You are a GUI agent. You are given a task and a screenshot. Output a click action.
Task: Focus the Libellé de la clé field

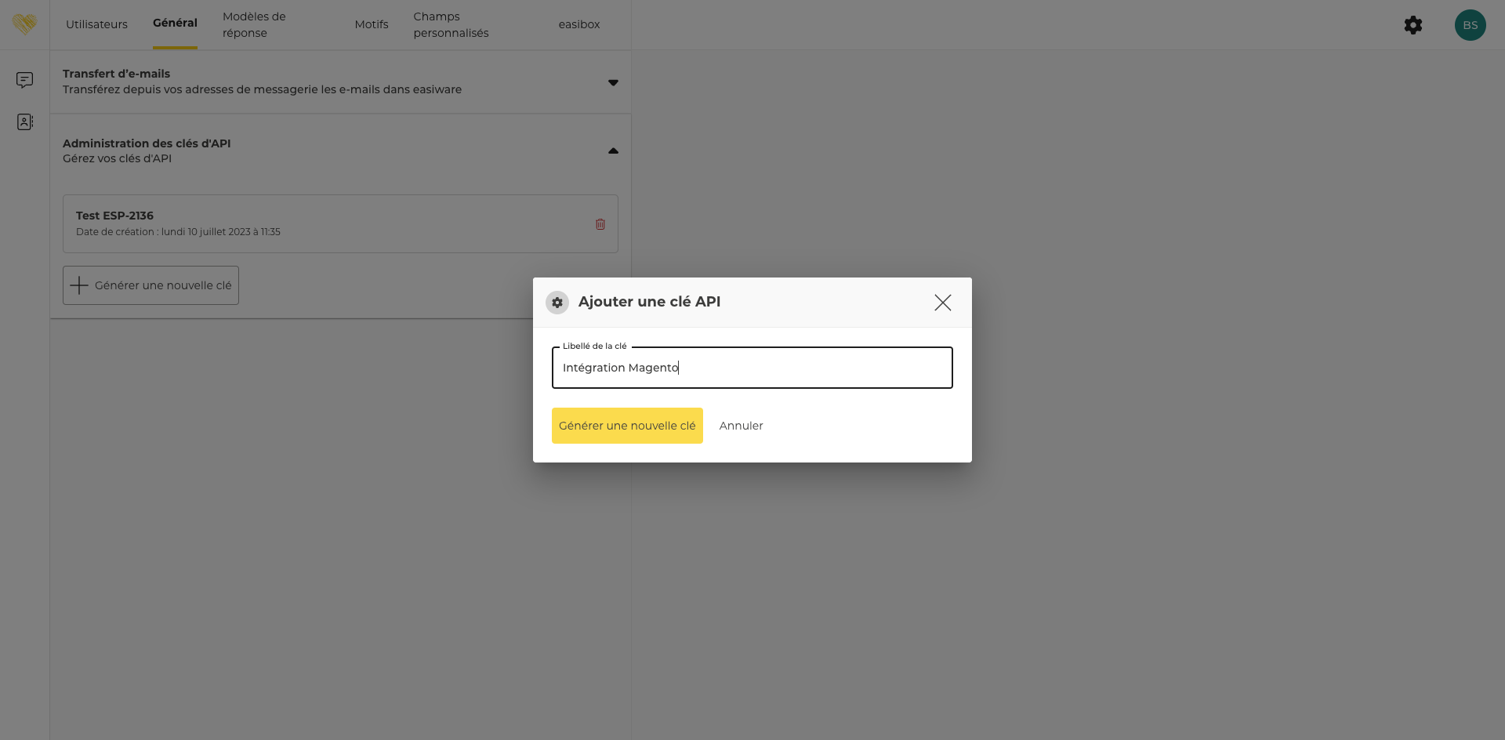752,368
